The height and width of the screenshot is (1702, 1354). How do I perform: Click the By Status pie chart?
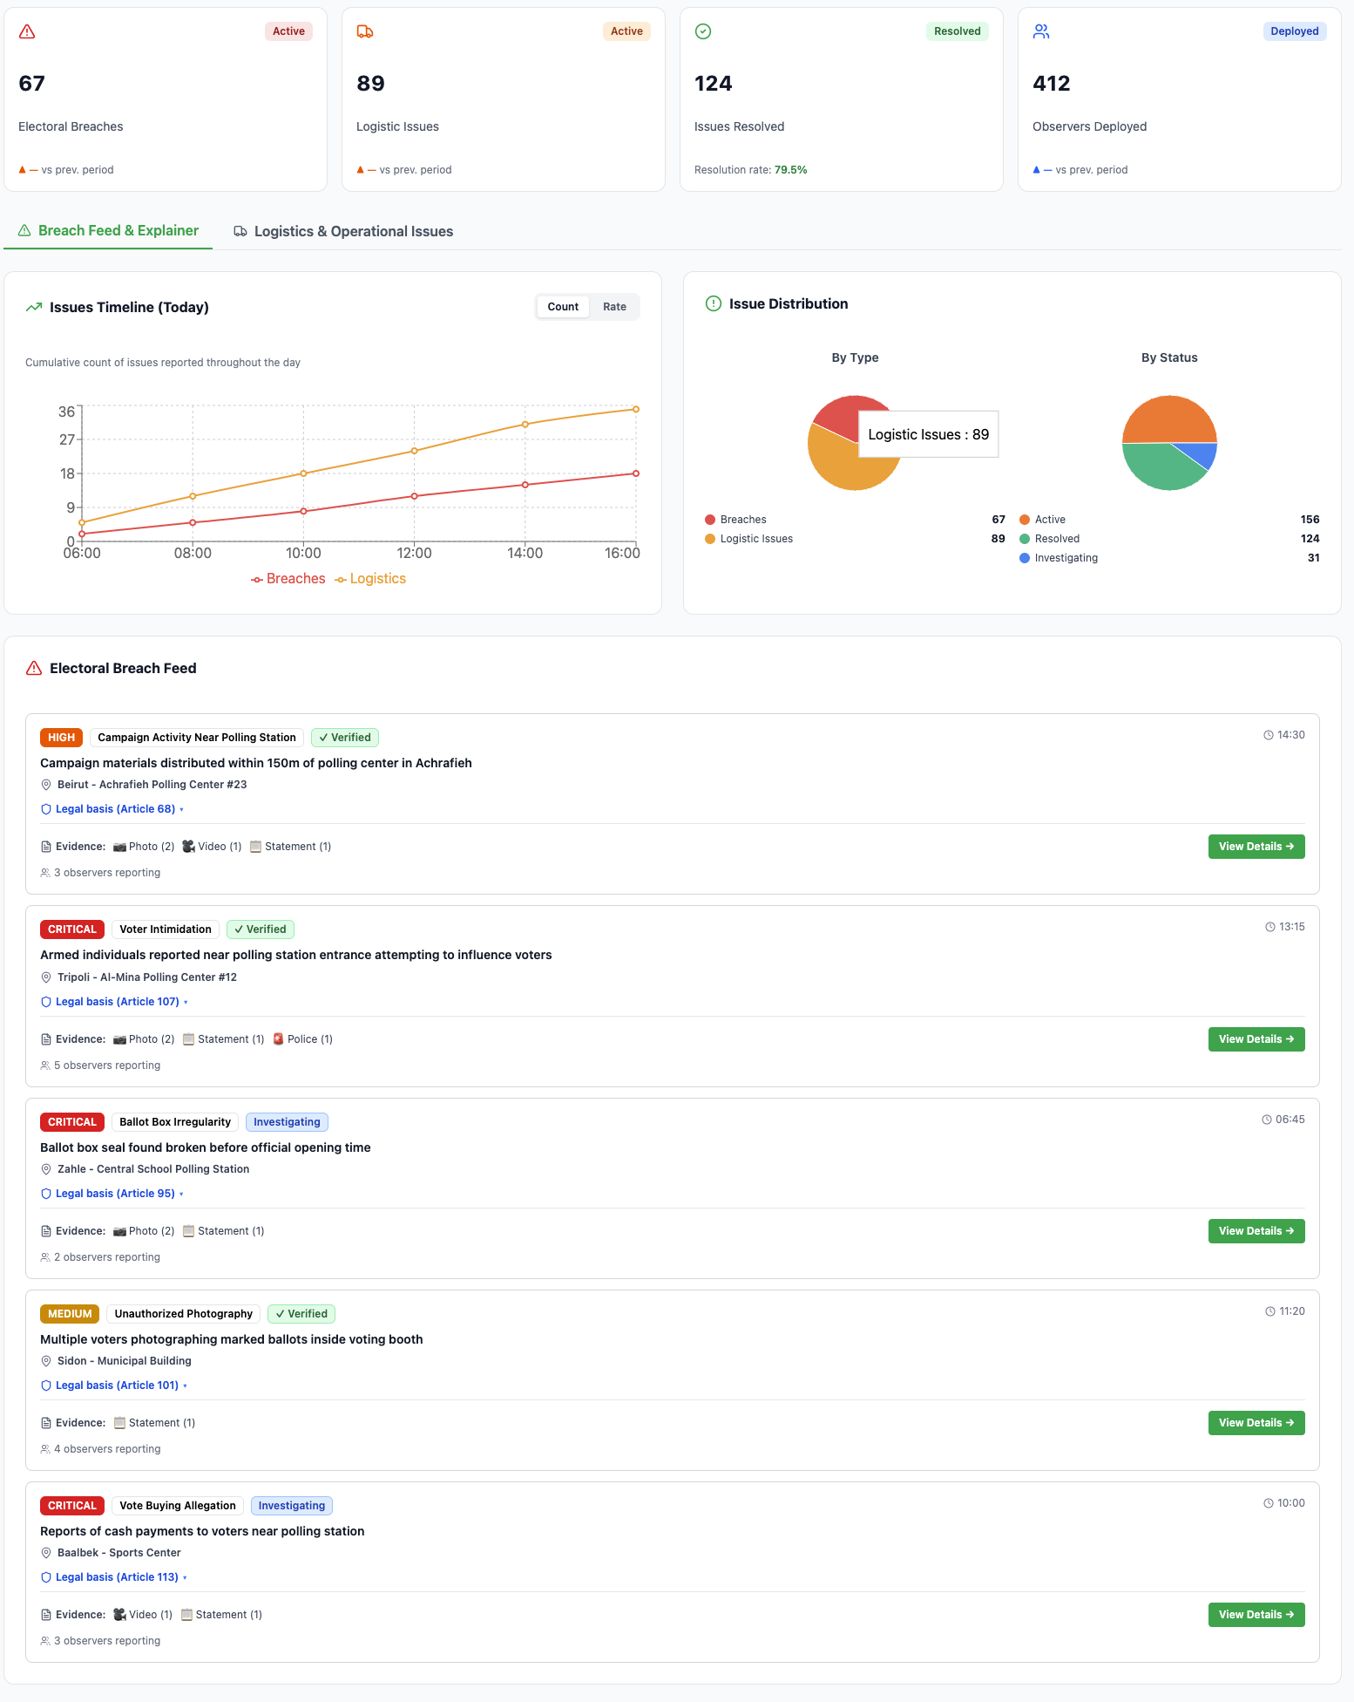[1169, 443]
